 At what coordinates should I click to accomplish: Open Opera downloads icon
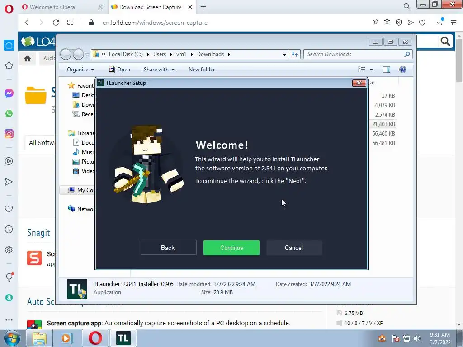pos(439,23)
